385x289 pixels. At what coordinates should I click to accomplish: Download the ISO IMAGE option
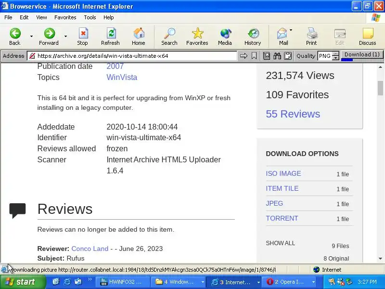(x=283, y=173)
